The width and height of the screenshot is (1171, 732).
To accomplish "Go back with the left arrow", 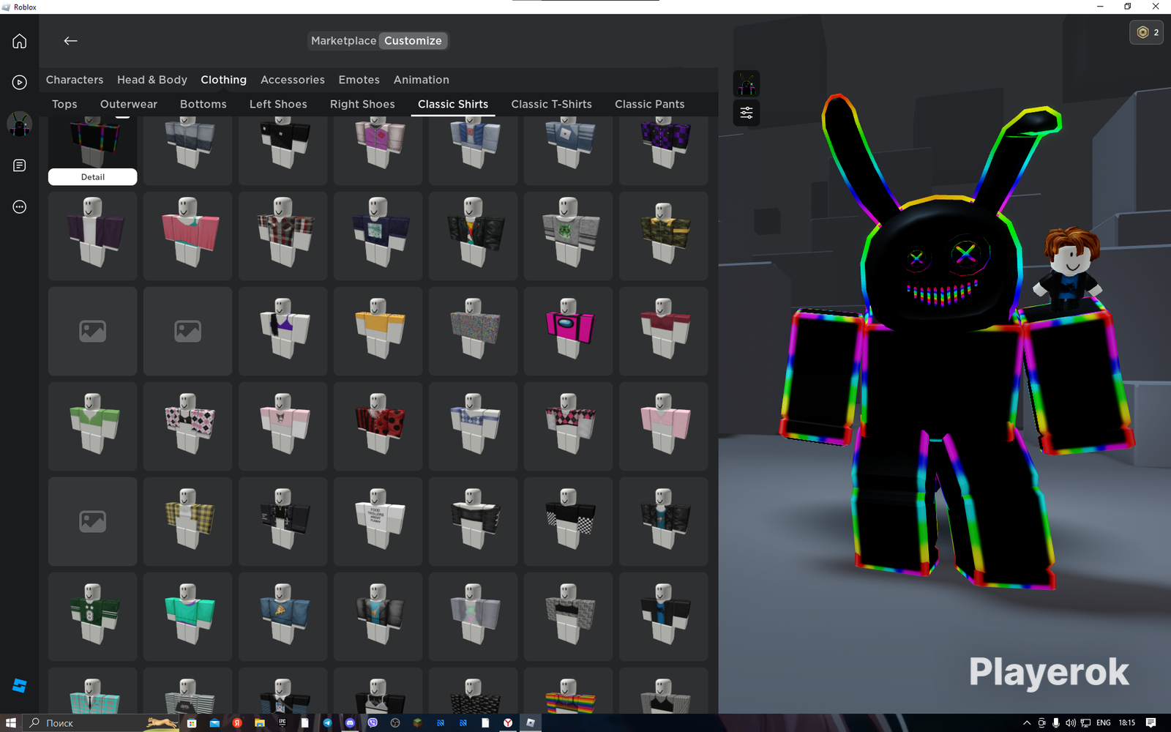I will click(70, 41).
